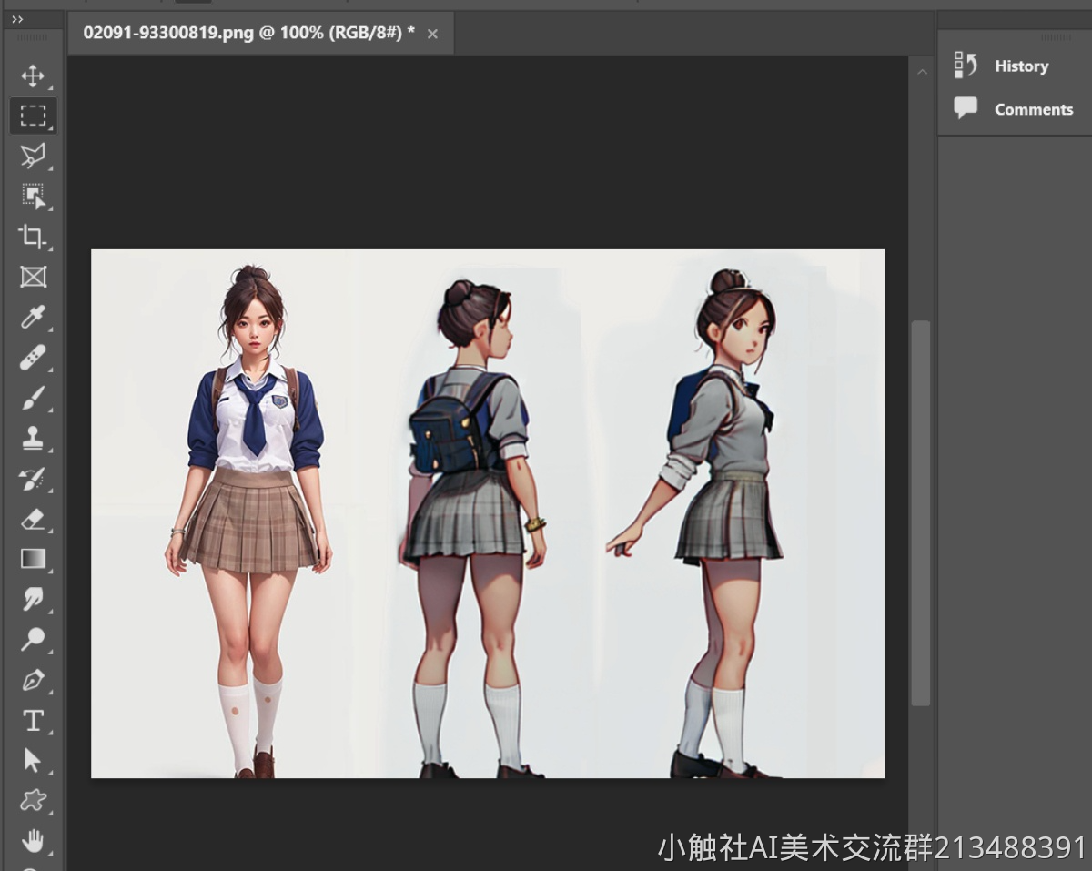Select the History Brush tool

click(x=33, y=478)
